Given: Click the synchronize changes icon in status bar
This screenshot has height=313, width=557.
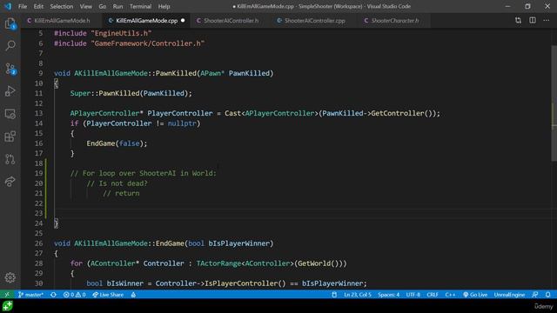Looking at the screenshot, I should pyautogui.click(x=53, y=295).
